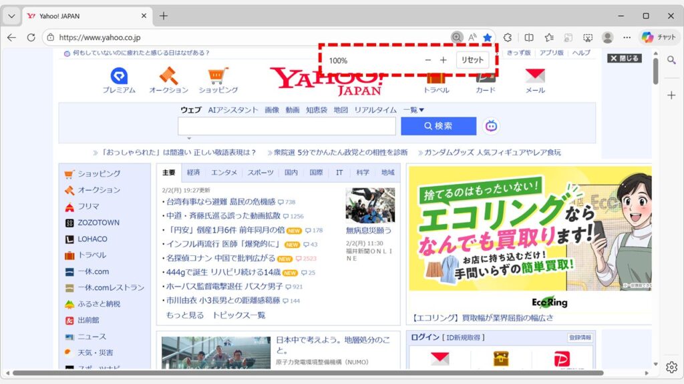Open the browser profile menu
The width and height of the screenshot is (684, 384).
pyautogui.click(x=607, y=37)
